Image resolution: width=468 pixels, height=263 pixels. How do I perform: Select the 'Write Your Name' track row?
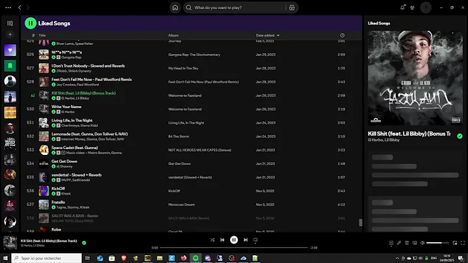(191, 109)
